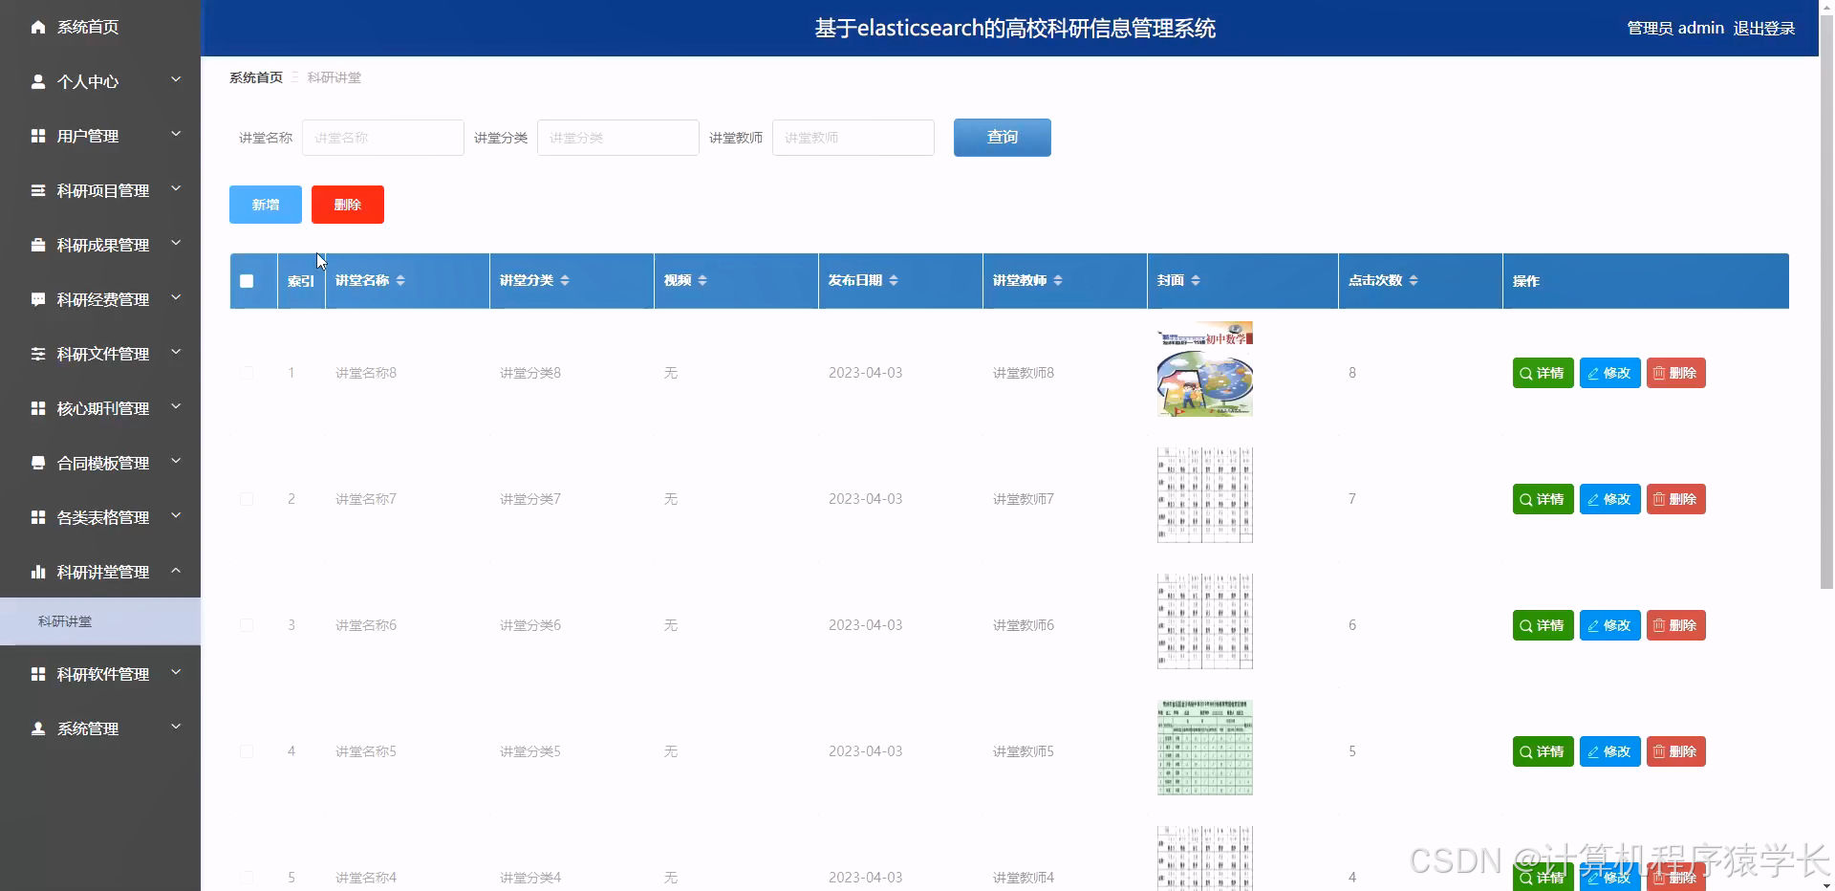The image size is (1835, 891).
Task: Click the blue 新增 button
Action: click(266, 205)
